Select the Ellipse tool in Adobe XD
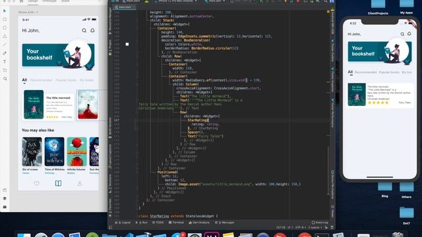Viewport: 422px width, 237px height. (5, 28)
